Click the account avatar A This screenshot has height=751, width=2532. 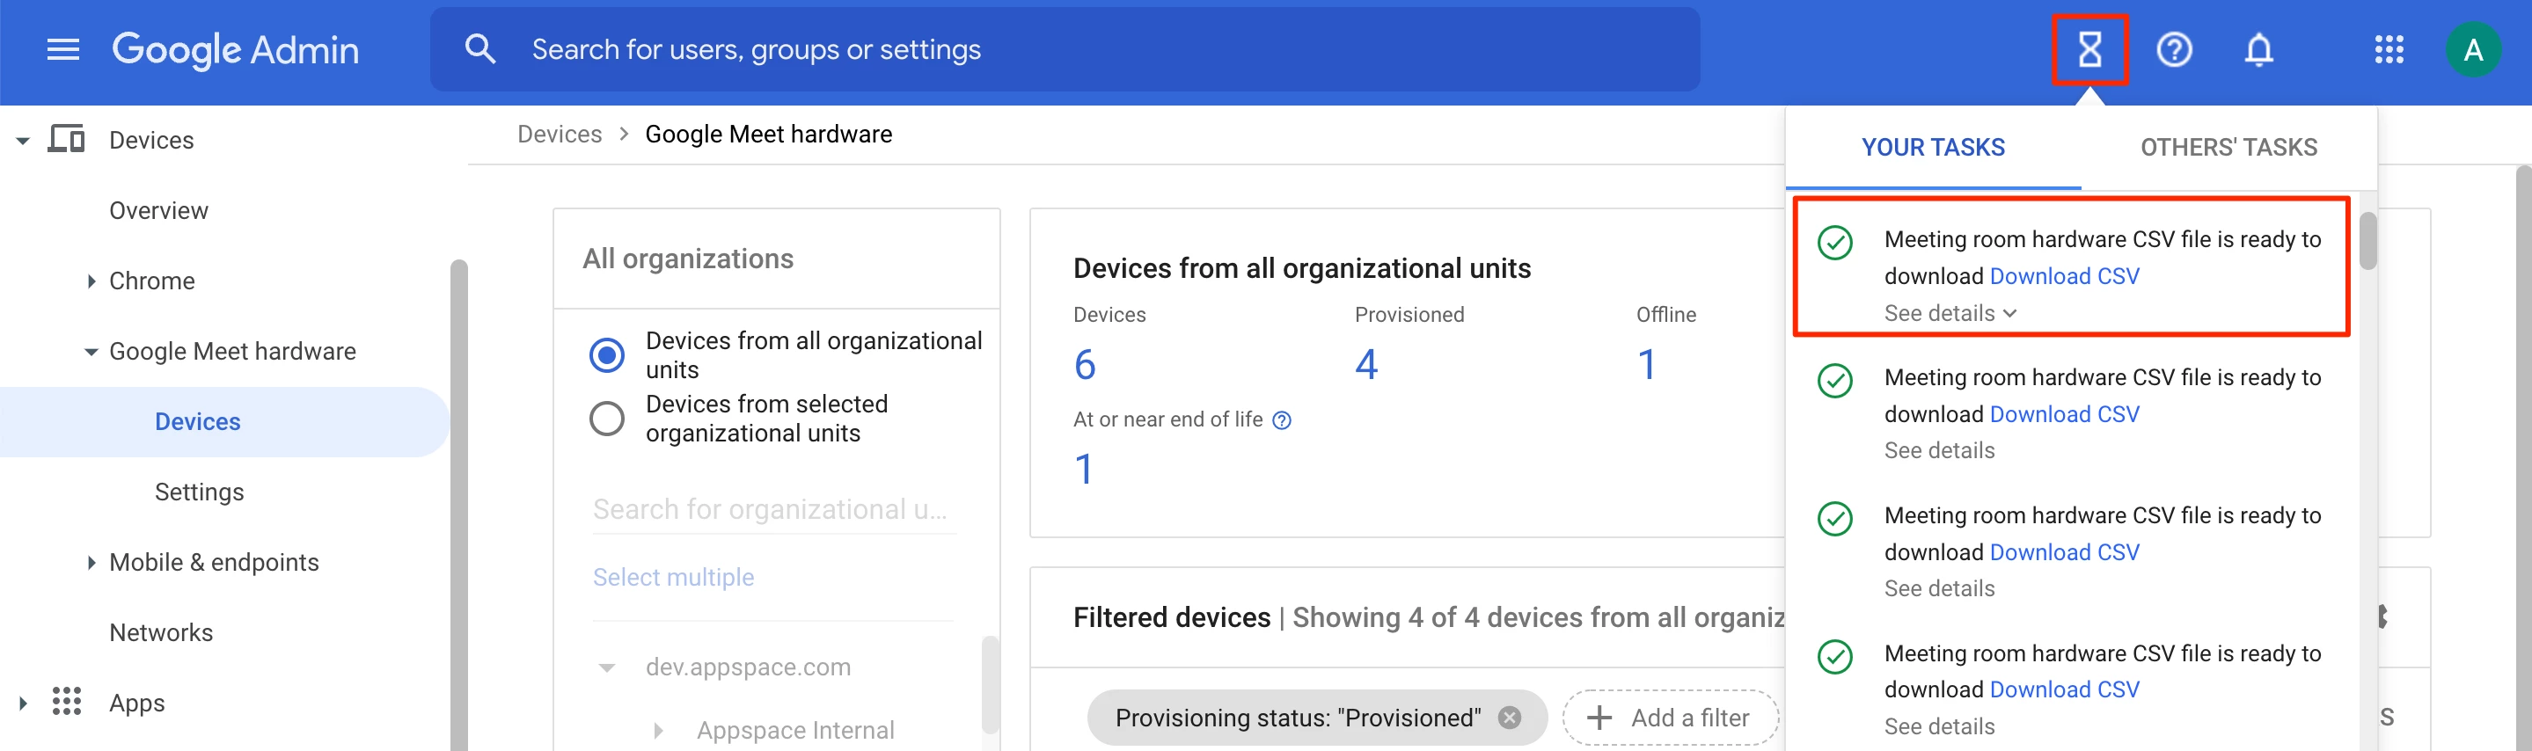coord(2472,49)
